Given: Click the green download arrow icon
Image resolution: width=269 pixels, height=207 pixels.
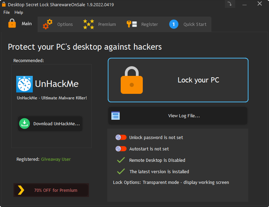Looking at the screenshot, I should 24,124.
